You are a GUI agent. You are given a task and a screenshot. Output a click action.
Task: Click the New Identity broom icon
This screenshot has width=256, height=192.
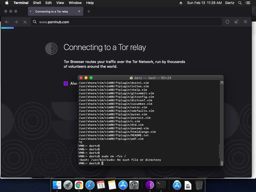coord(236,22)
